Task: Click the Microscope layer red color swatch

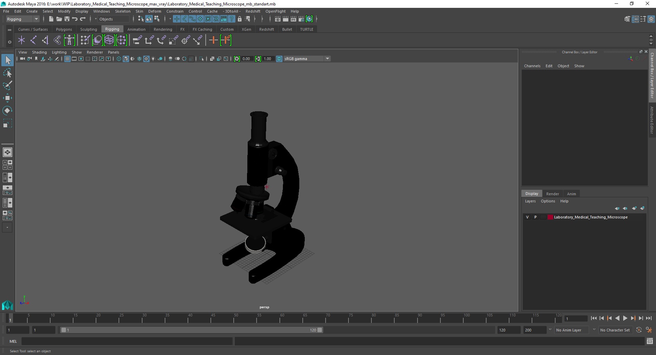Action: click(x=550, y=217)
